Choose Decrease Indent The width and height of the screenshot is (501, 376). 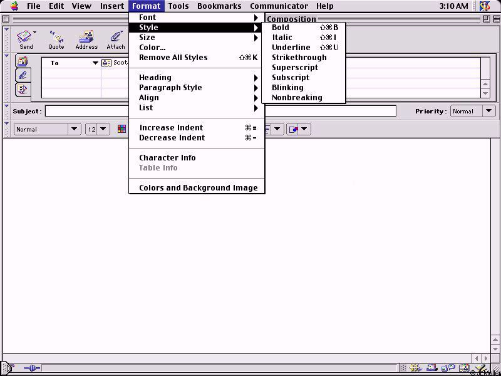pos(197,137)
